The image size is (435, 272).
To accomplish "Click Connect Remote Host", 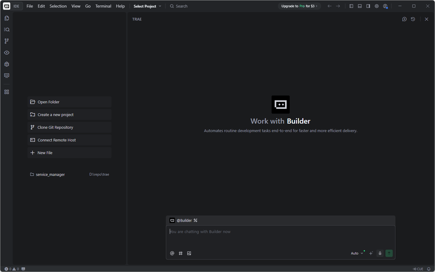I will [x=69, y=140].
